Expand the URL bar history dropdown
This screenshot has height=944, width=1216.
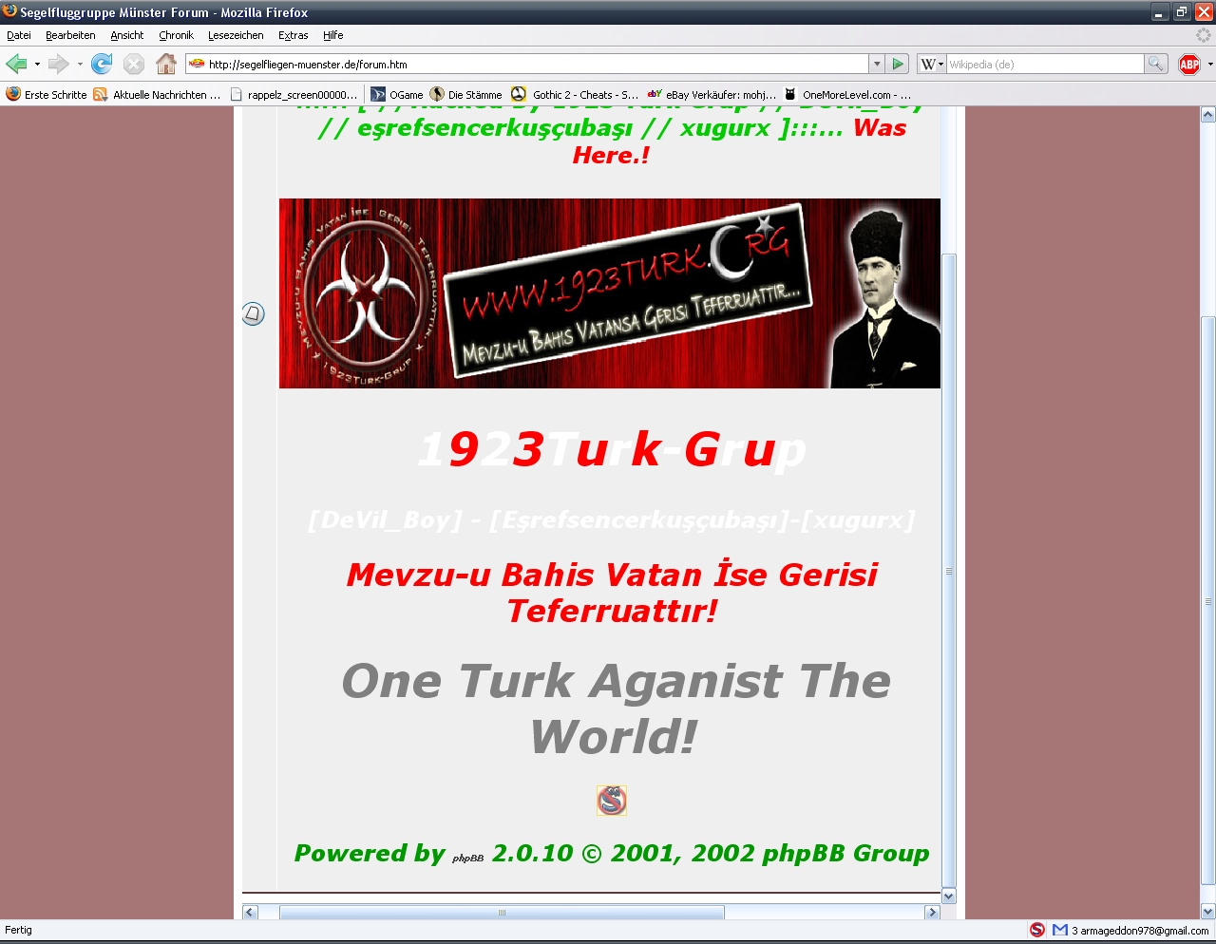click(876, 64)
